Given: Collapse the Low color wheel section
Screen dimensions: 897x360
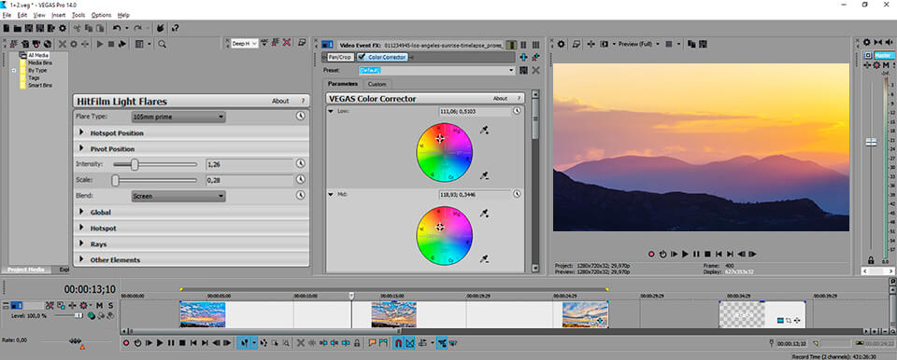Looking at the screenshot, I should pos(331,111).
